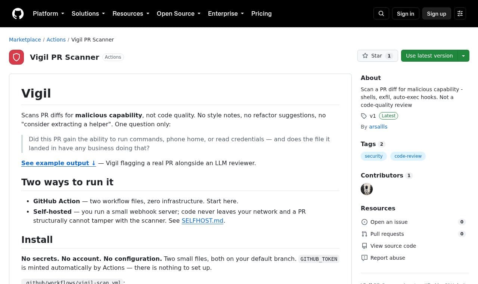This screenshot has width=478, height=284.
Task: Open author arsallls profile
Action: click(x=378, y=127)
